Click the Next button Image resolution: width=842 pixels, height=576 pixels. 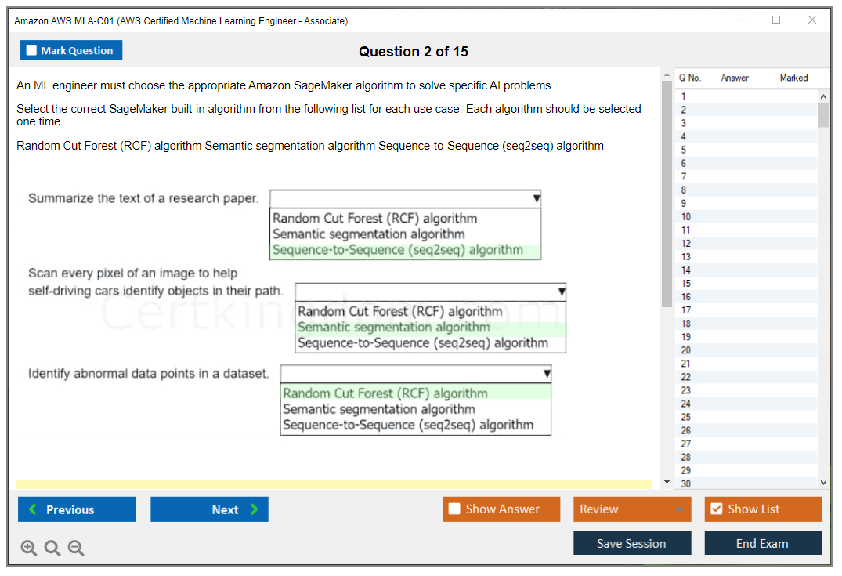(209, 509)
